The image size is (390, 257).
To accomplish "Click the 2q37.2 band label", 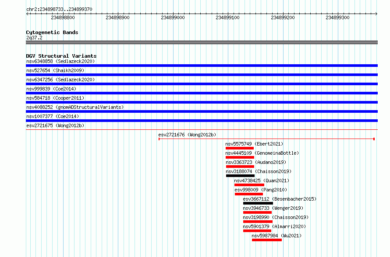I will point(34,38).
